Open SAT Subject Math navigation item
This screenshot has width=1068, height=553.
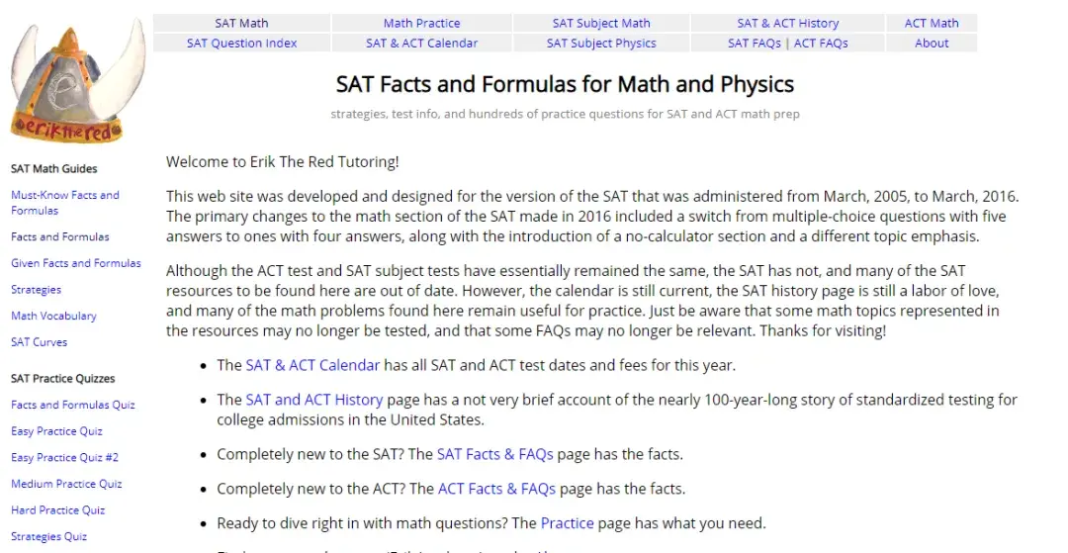pyautogui.click(x=601, y=23)
